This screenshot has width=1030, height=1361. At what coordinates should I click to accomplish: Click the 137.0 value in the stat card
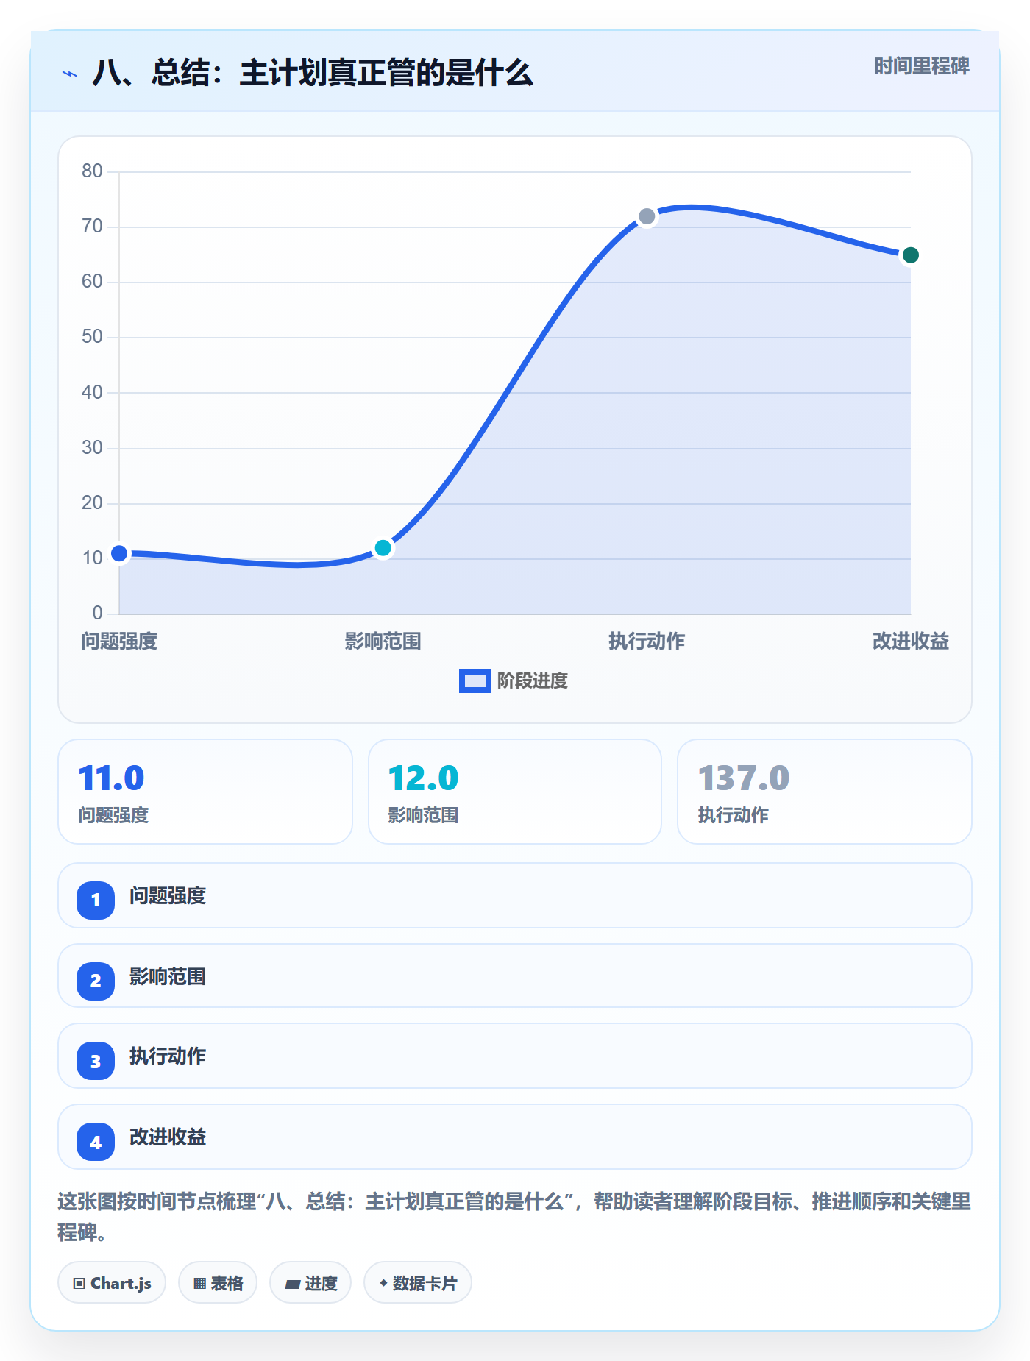tap(743, 778)
